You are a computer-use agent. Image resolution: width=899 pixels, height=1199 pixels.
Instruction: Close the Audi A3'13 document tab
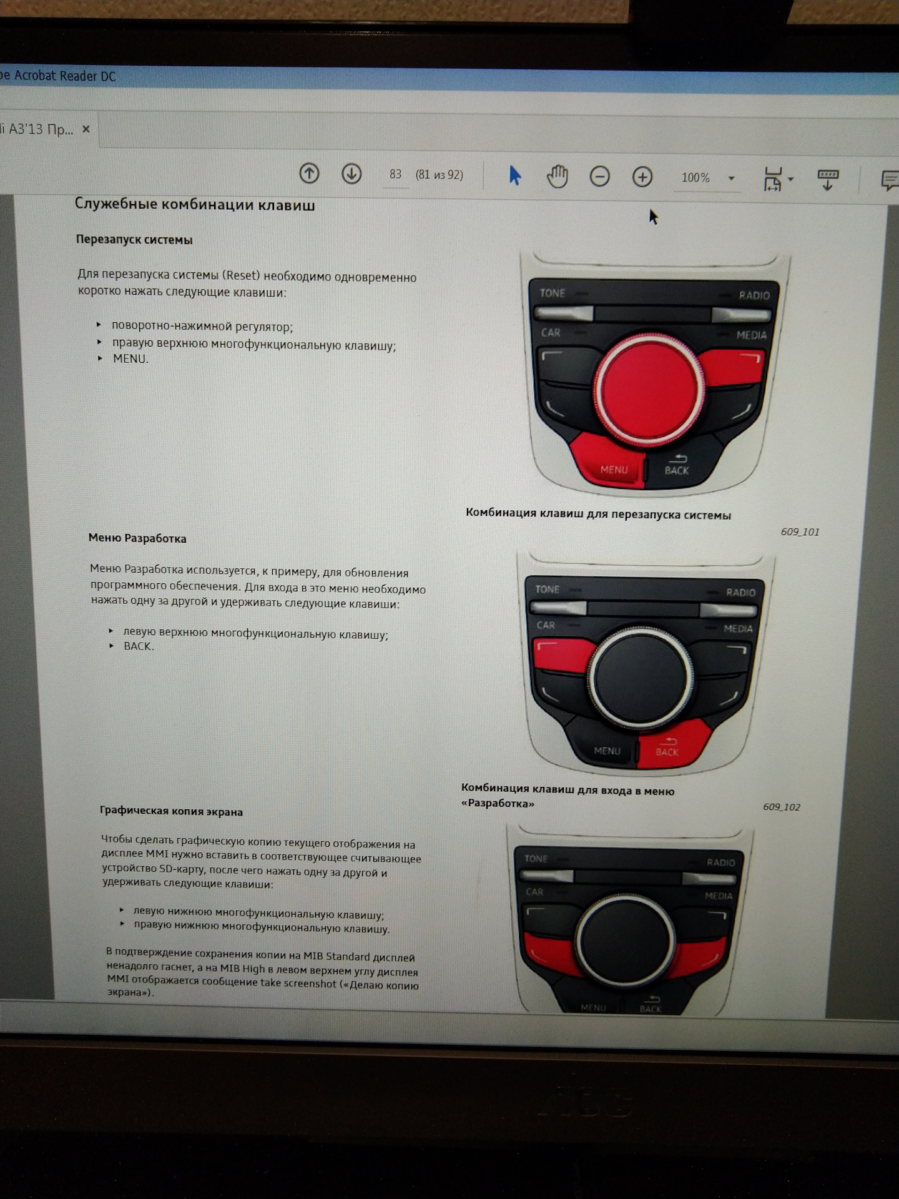[x=86, y=129]
